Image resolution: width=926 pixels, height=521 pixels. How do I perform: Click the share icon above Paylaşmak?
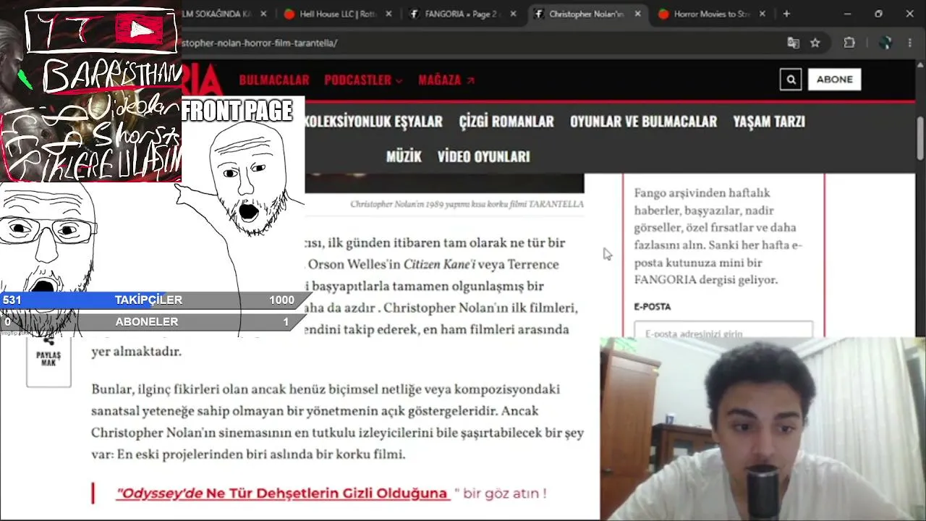click(48, 340)
